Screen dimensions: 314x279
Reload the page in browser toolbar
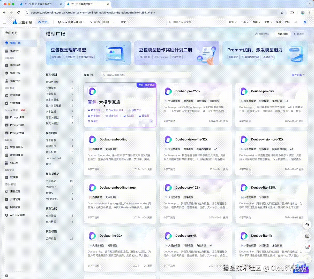click(x=18, y=12)
